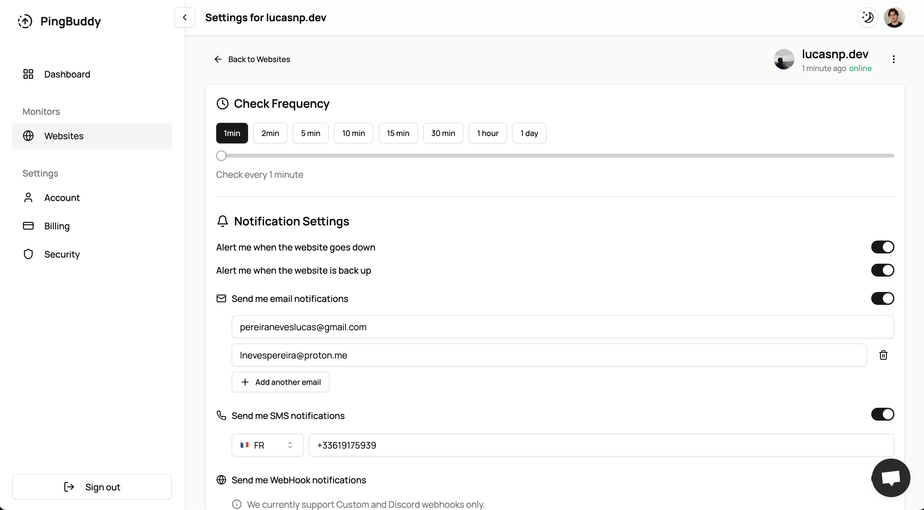Toggle email notifications switch
924x510 pixels.
882,298
